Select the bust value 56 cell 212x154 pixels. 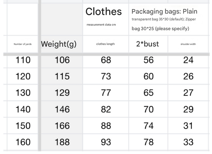click(148, 60)
